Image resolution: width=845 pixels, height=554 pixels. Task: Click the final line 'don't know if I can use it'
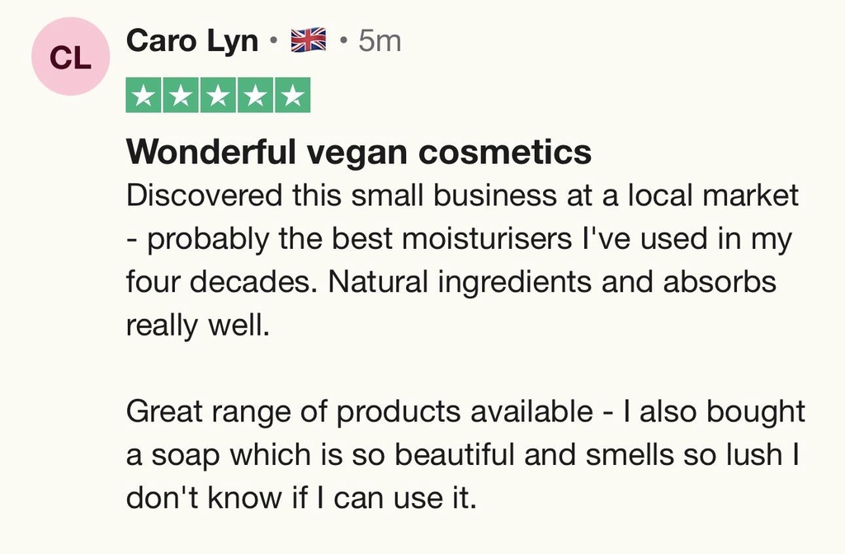pyautogui.click(x=302, y=496)
